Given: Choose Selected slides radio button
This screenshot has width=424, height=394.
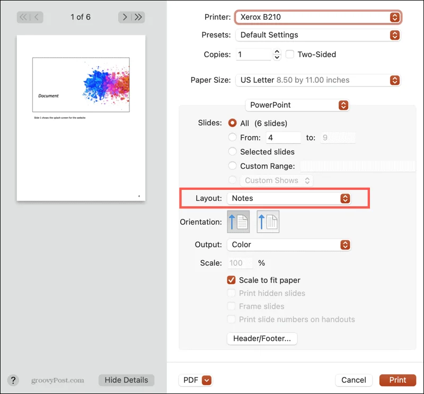Looking at the screenshot, I should (x=232, y=151).
